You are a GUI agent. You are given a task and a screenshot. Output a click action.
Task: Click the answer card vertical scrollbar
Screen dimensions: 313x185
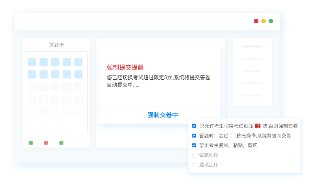point(88,93)
